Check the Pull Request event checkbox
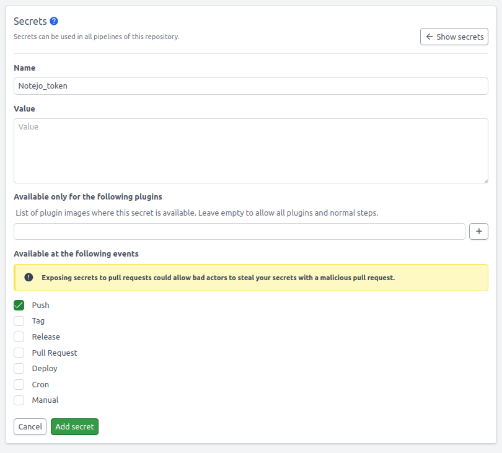 pyautogui.click(x=19, y=353)
